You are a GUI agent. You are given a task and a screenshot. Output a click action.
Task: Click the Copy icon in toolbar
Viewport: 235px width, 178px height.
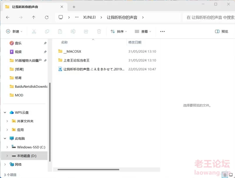(47, 31)
